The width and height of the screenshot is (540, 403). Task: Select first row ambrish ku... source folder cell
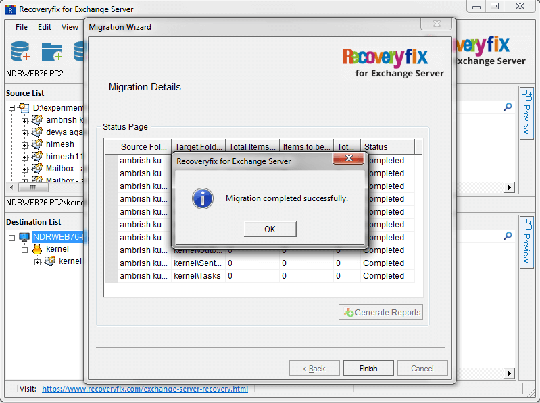pos(143,161)
